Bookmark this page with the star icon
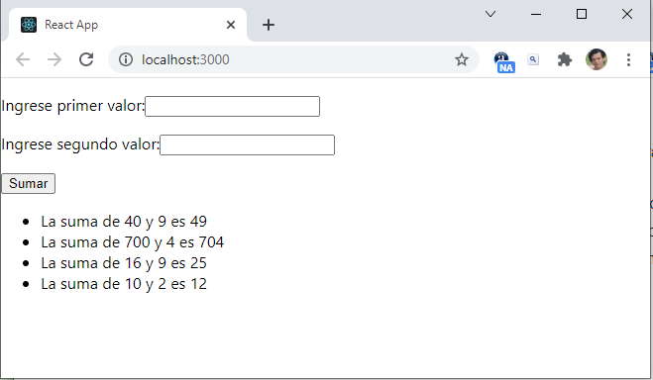The height and width of the screenshot is (380, 653). click(462, 59)
